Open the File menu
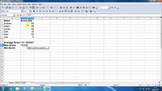The image size is (162, 91). 2,4
